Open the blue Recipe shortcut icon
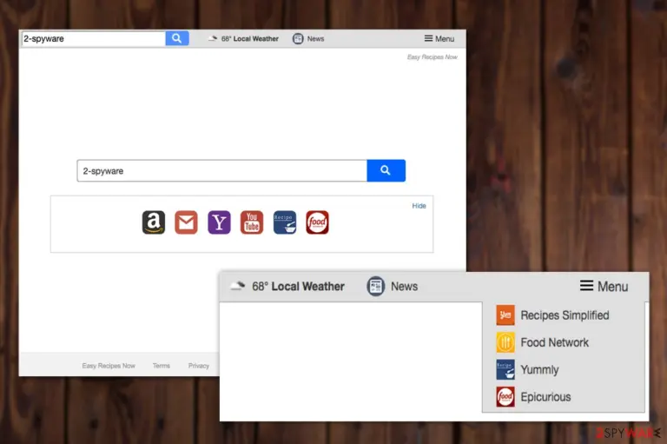Screen dimensions: 667x444 click(285, 222)
